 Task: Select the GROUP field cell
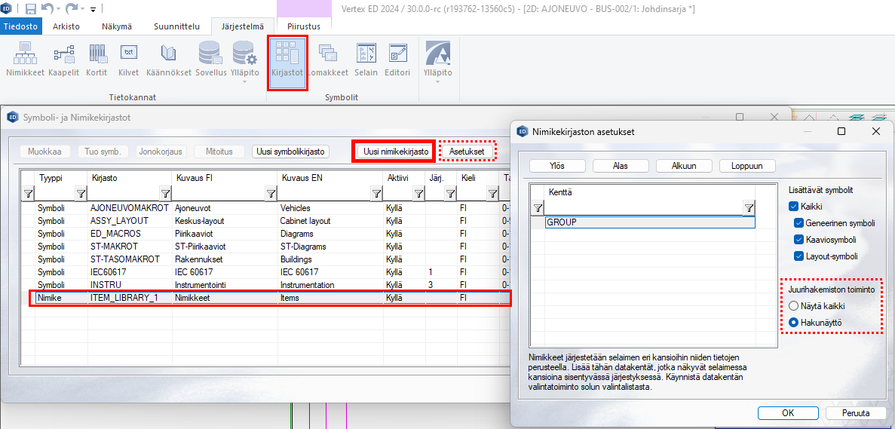(x=649, y=222)
